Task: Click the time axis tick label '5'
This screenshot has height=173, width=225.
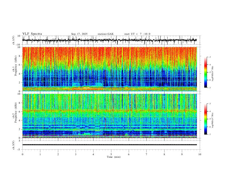Action: [x=111, y=154]
